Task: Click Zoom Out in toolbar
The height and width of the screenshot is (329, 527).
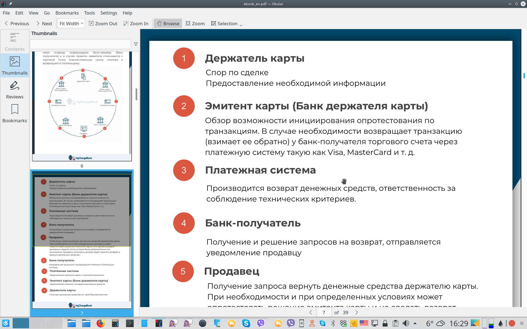Action: coord(103,24)
